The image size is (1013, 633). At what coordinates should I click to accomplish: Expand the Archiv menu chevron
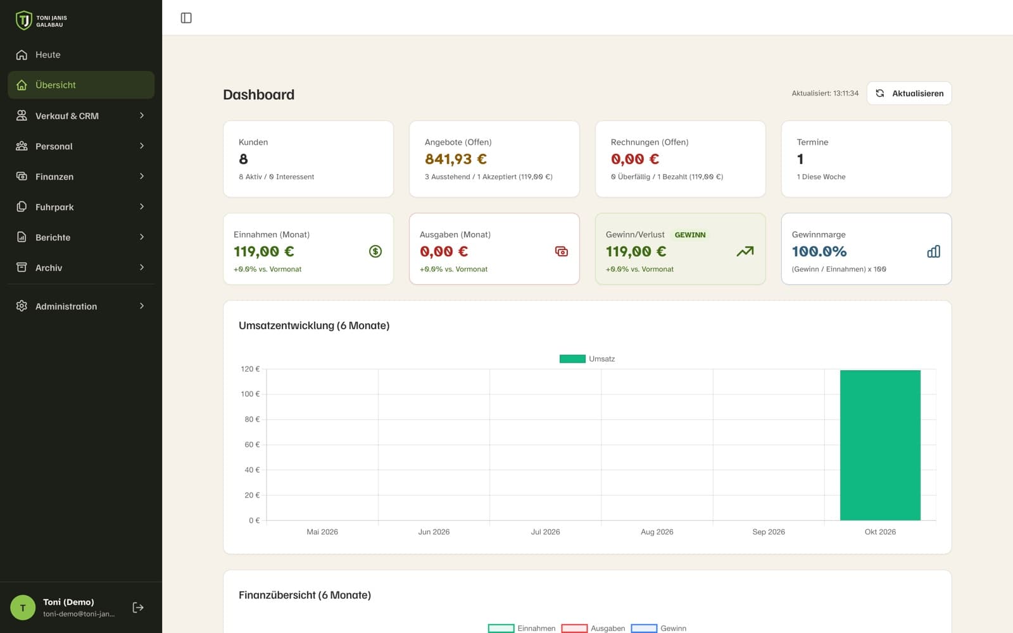[x=142, y=268]
